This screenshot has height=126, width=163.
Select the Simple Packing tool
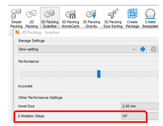tap(16, 18)
